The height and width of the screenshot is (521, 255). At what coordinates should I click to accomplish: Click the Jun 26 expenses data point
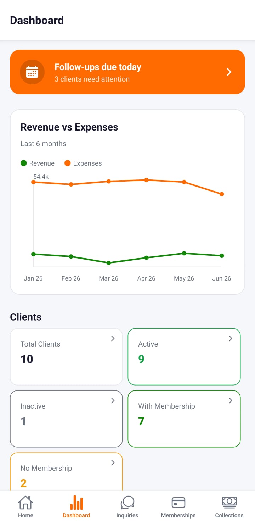(222, 194)
